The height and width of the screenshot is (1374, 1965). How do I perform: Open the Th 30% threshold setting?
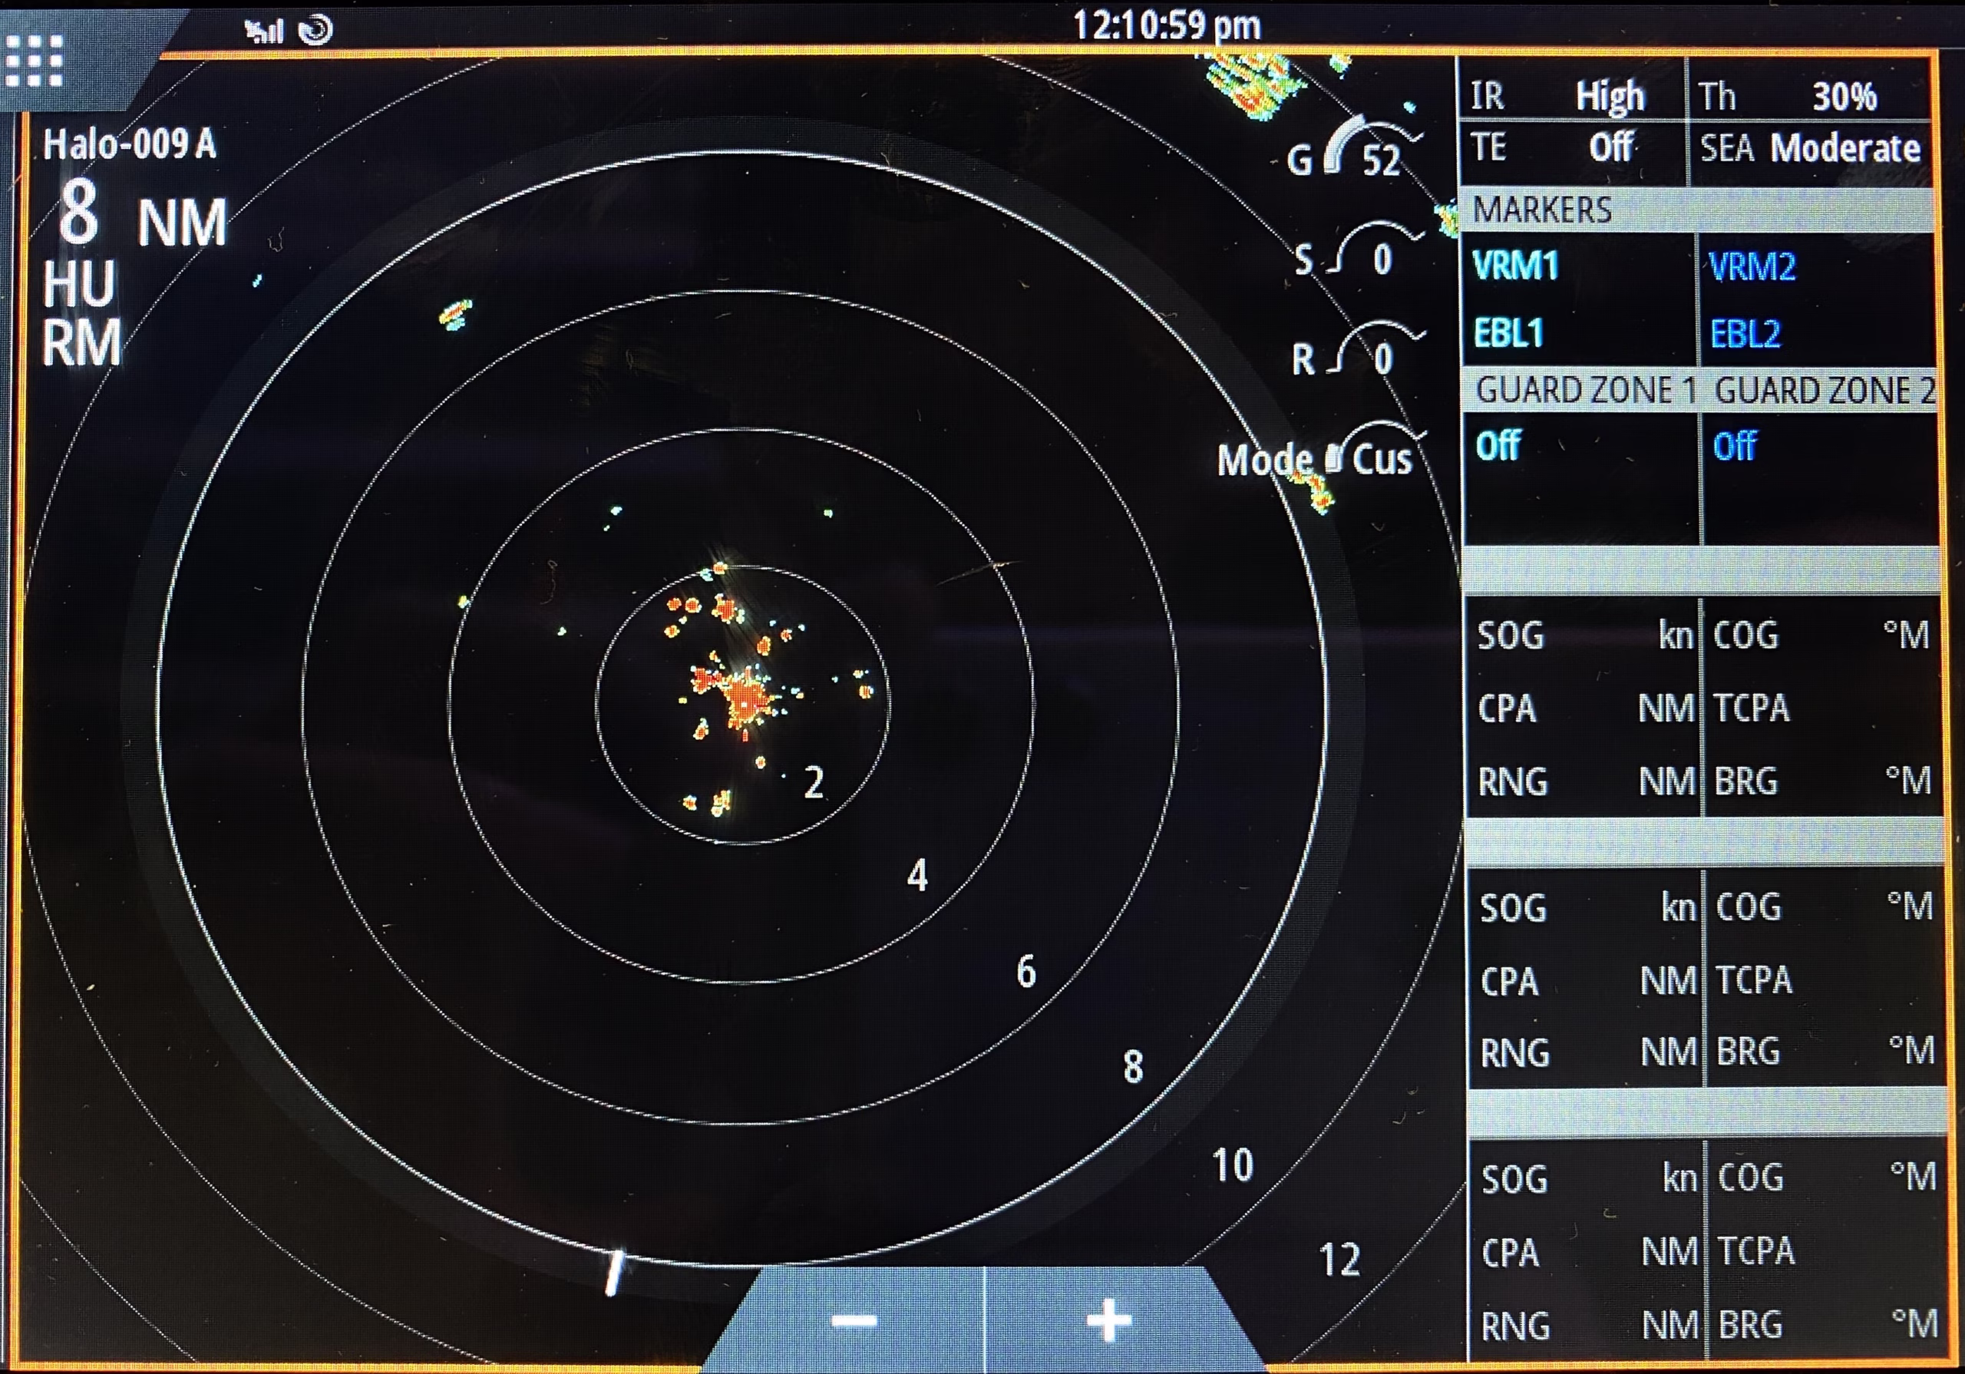[1809, 94]
